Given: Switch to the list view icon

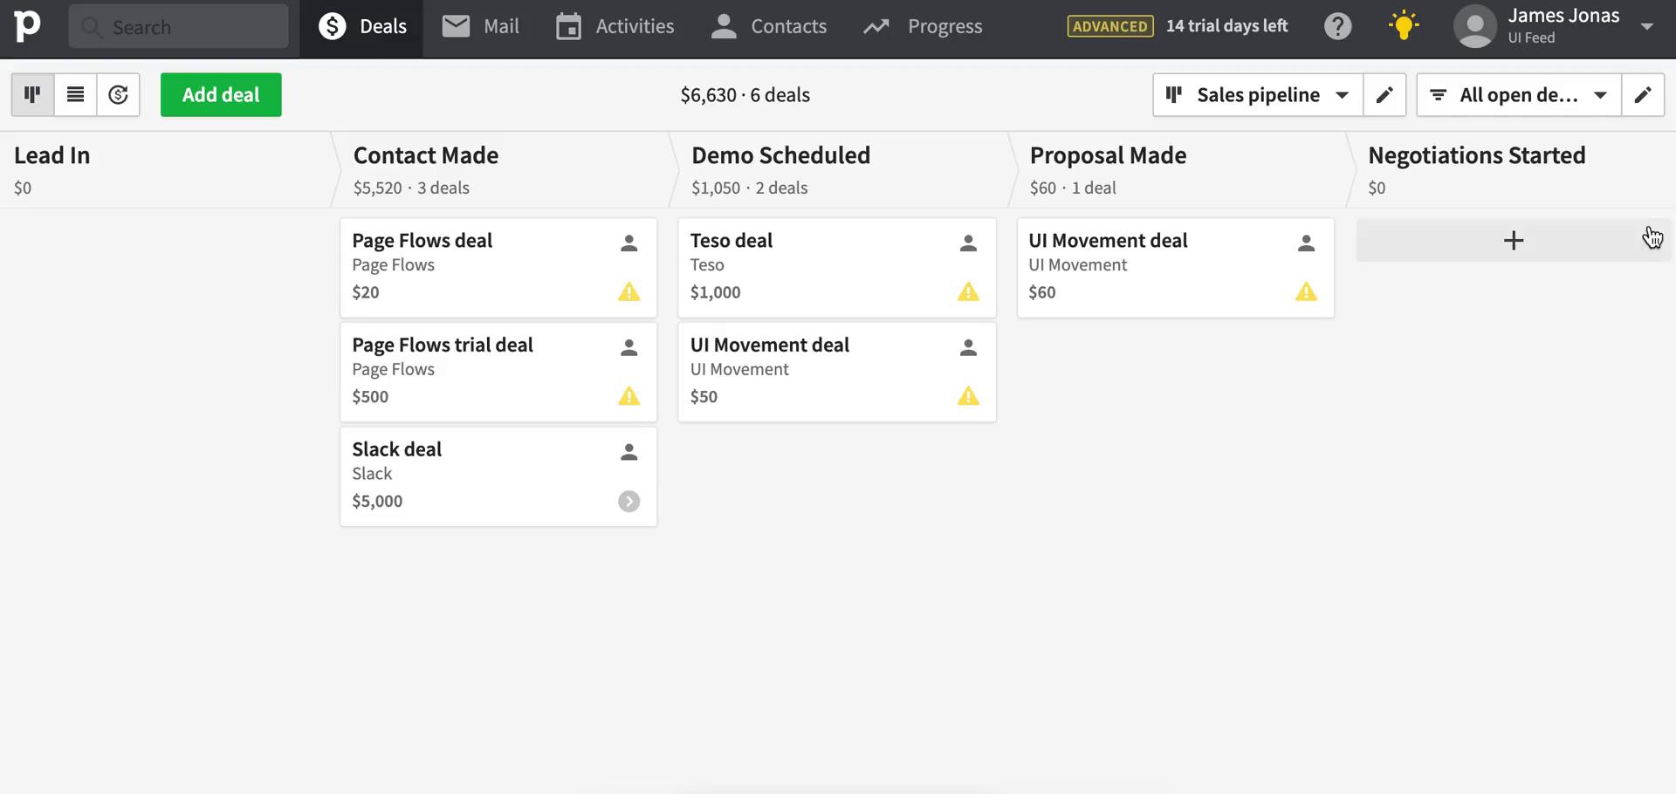Looking at the screenshot, I should point(75,94).
